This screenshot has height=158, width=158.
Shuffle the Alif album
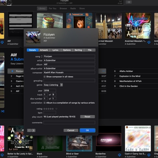3,111
